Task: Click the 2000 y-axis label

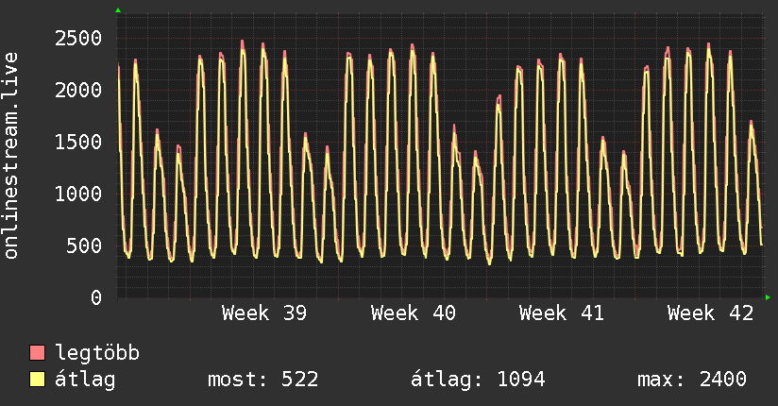Action: click(78, 91)
